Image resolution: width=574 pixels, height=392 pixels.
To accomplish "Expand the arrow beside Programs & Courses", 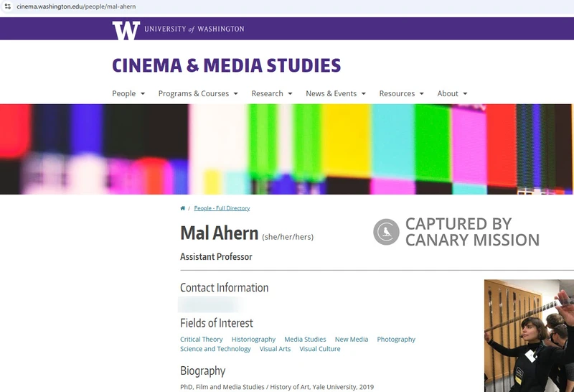I will [x=236, y=94].
